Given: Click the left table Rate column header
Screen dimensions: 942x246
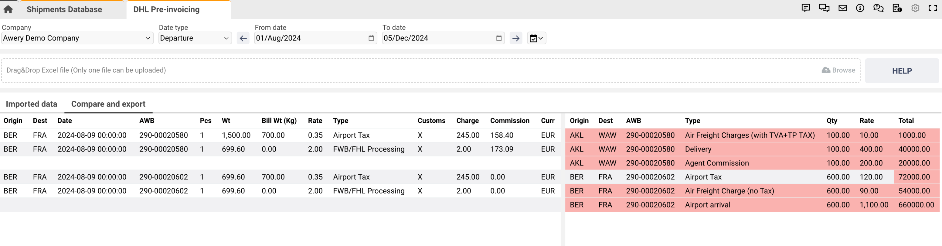Looking at the screenshot, I should (315, 121).
